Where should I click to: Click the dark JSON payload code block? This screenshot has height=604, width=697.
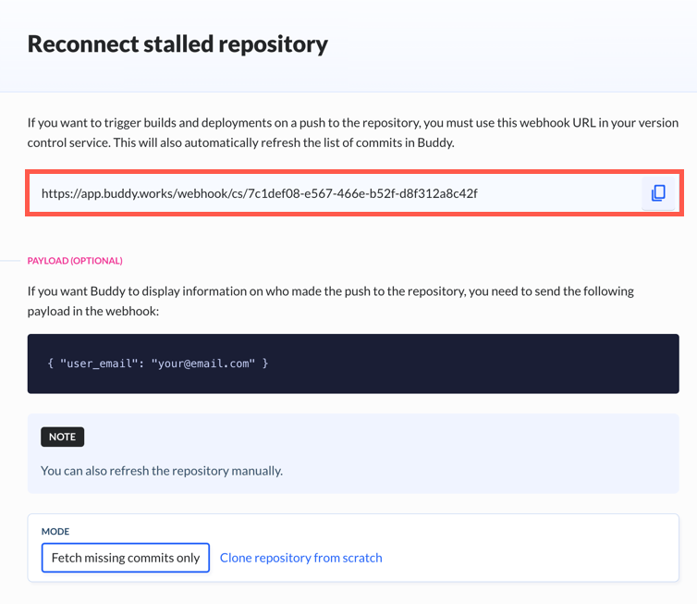coord(353,364)
